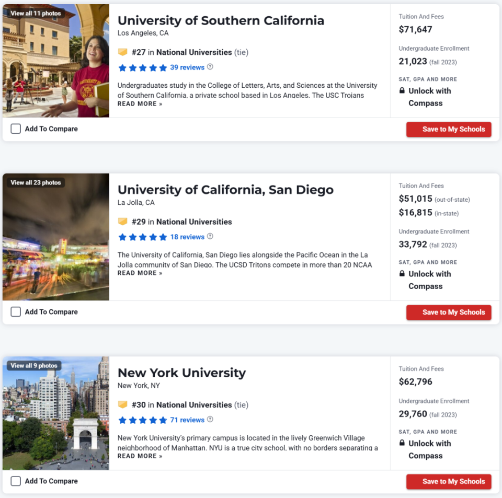Viewport: 502px width, 498px height.
Task: Click the ranking badge icon next to #27
Action: 122,52
